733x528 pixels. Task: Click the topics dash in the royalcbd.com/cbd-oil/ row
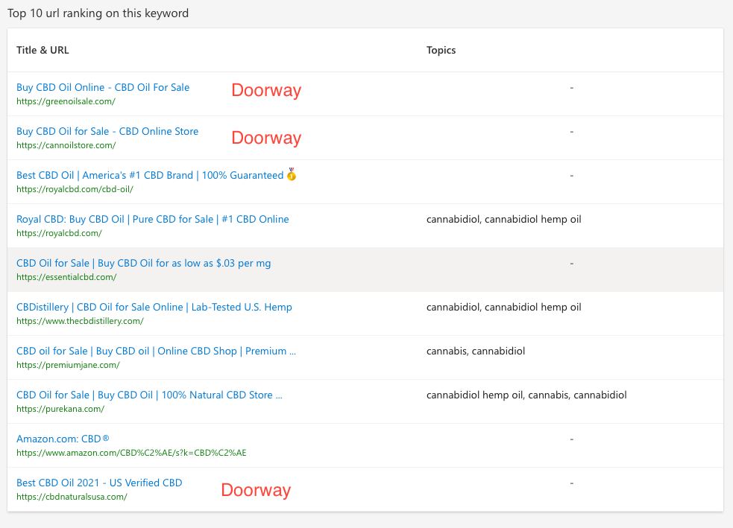point(571,176)
